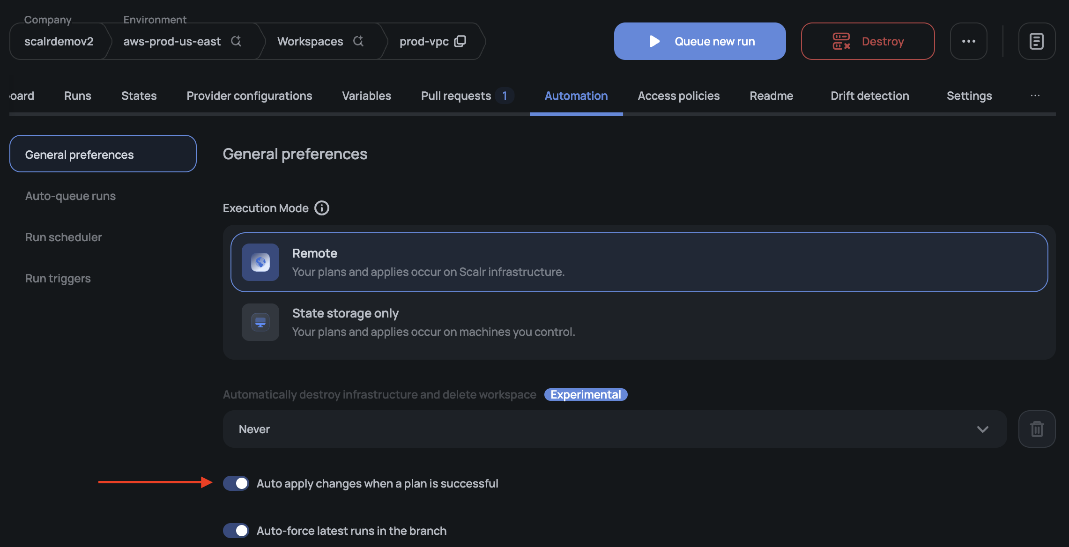Open the Provider configurations tab
This screenshot has width=1069, height=547.
249,96
